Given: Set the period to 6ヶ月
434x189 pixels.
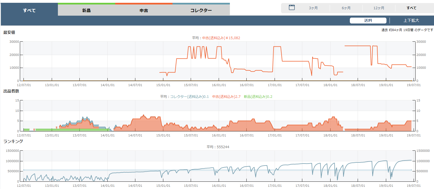Looking at the screenshot, I should tap(346, 8).
